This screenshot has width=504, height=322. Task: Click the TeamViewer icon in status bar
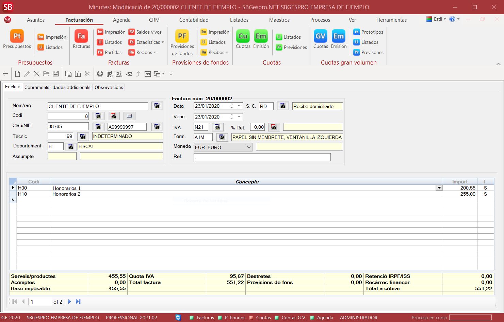[x=178, y=318]
